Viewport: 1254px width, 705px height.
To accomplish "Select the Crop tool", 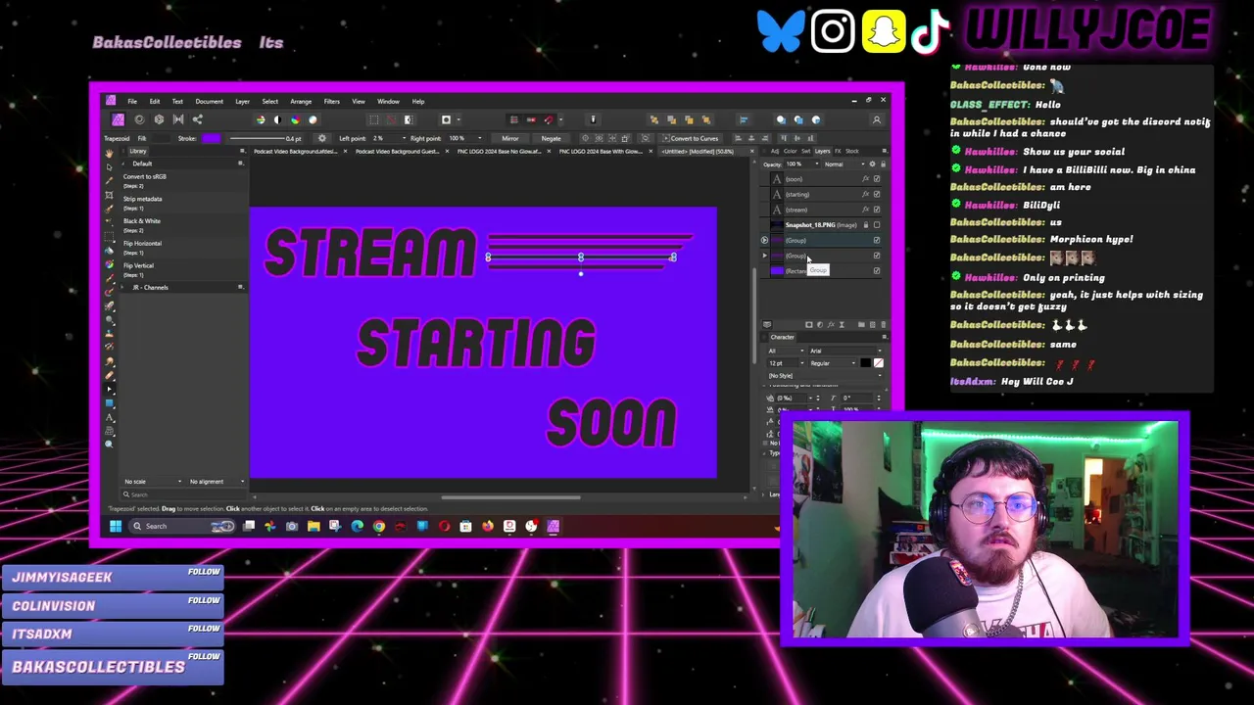I will coord(109,196).
